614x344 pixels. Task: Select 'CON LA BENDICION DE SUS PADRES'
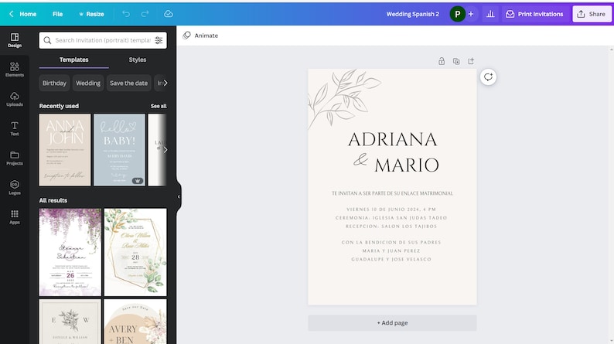[x=391, y=243]
